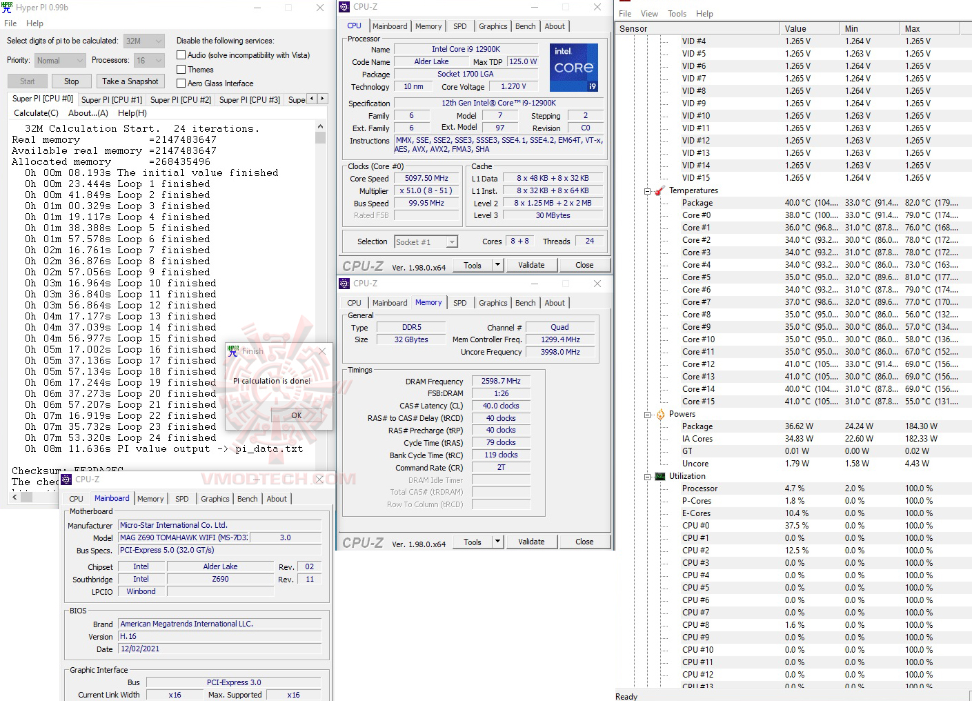This screenshot has height=701, width=972.
Task: Collapse the Utilization tree node
Action: [648, 477]
